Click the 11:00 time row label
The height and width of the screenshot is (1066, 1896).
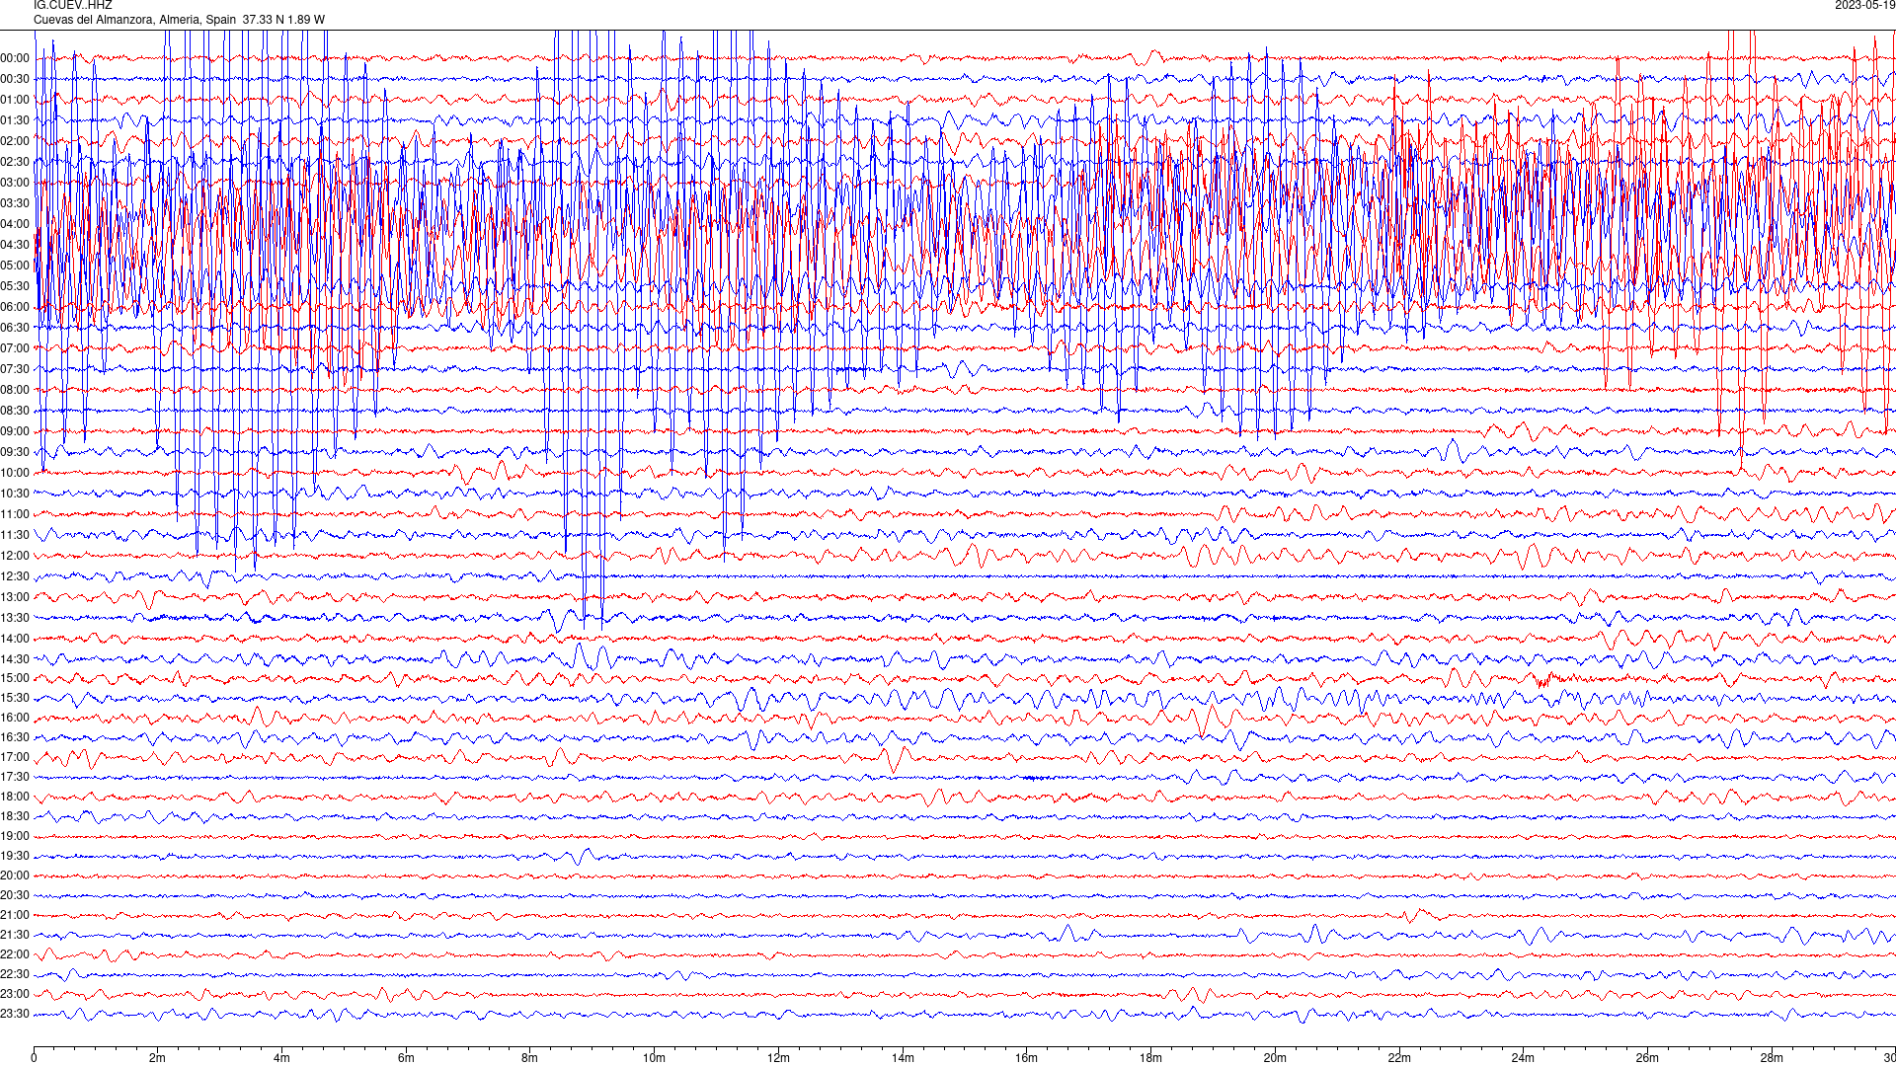tap(15, 515)
